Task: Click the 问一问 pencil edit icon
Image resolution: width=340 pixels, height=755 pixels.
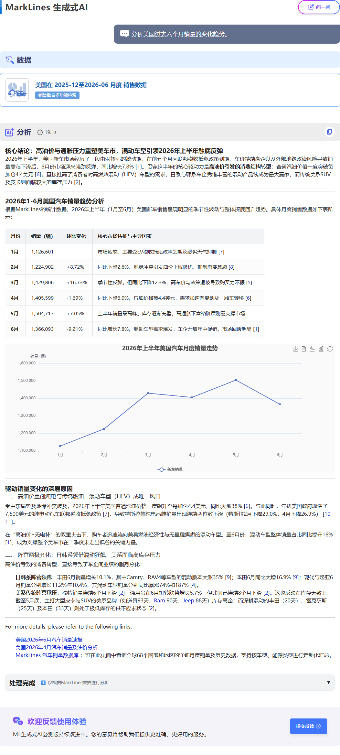Action: click(x=311, y=7)
